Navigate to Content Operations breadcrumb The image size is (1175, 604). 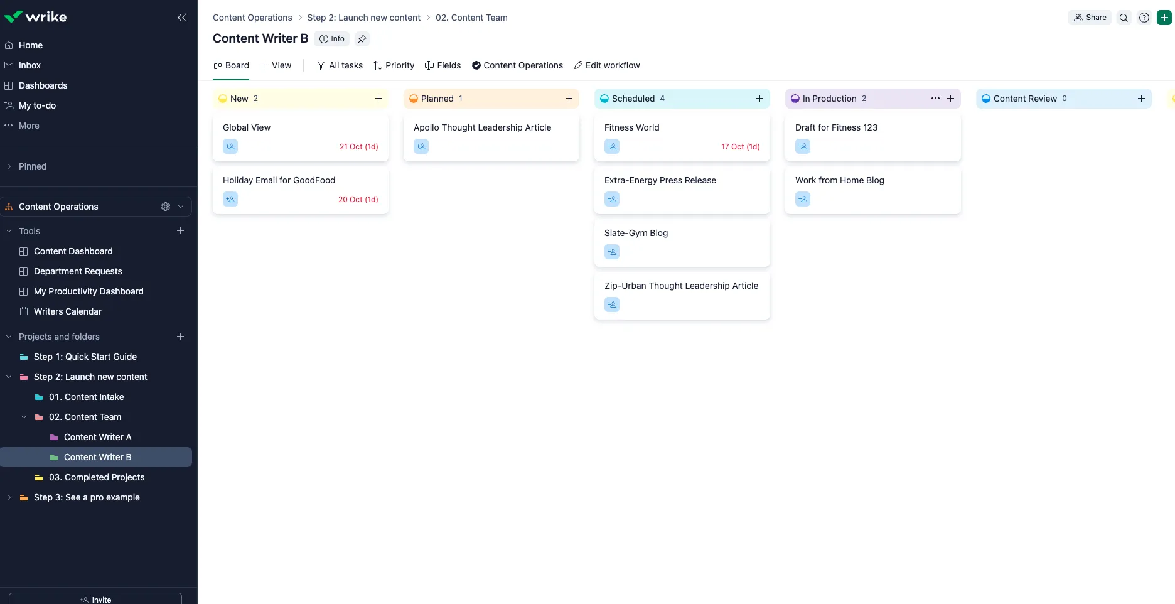pos(252,18)
